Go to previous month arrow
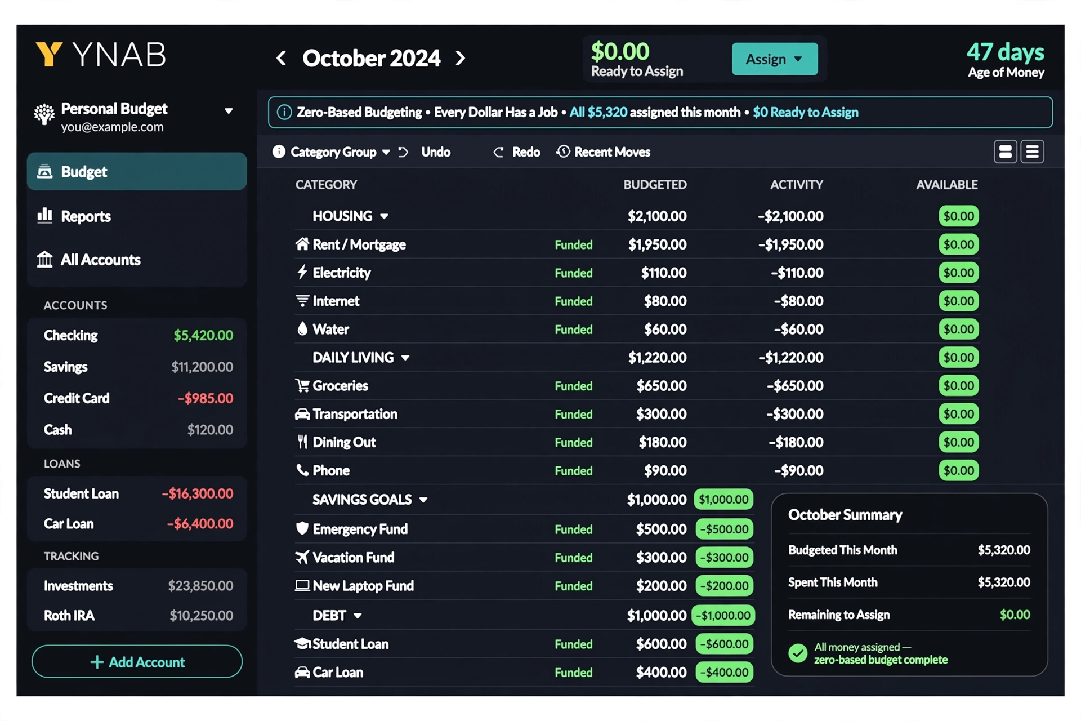This screenshot has height=721, width=1081. pyautogui.click(x=282, y=57)
